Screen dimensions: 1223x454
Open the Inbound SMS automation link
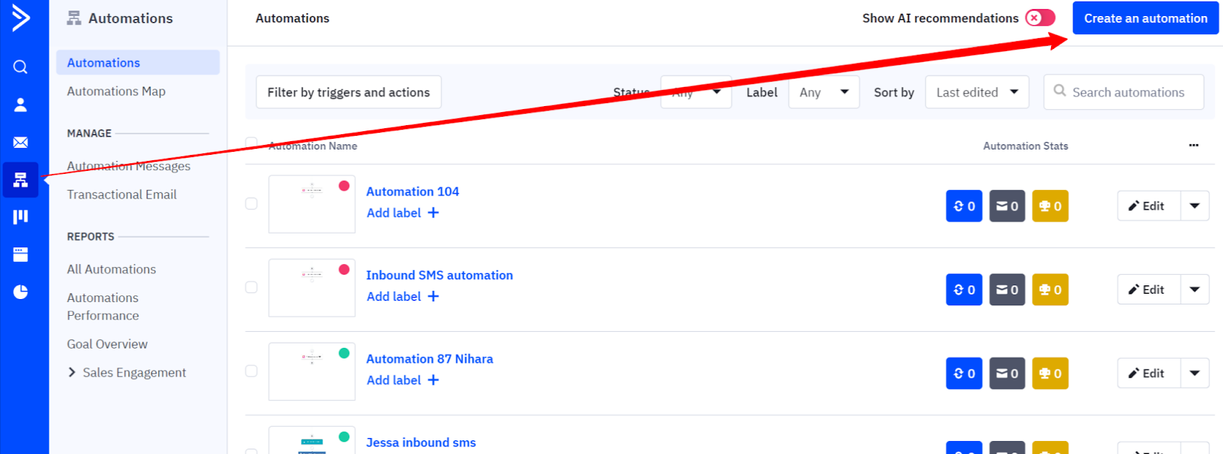click(x=440, y=275)
